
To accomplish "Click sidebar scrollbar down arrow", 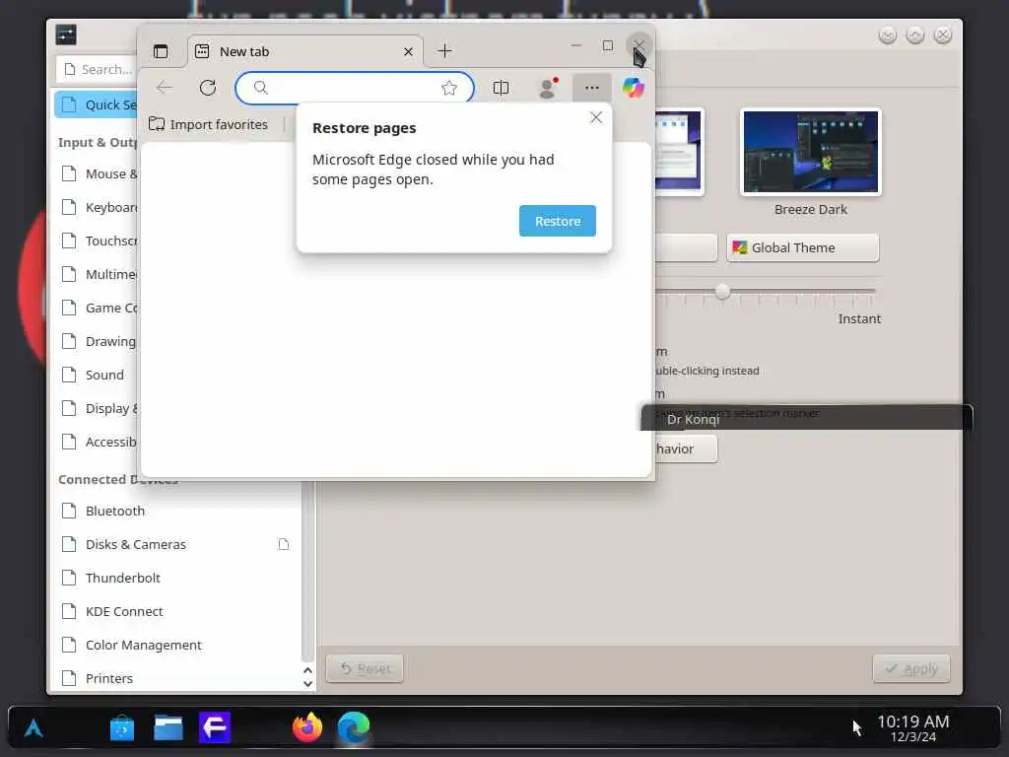I will point(307,684).
